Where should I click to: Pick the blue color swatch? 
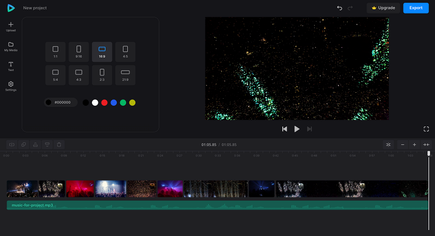pyautogui.click(x=114, y=103)
